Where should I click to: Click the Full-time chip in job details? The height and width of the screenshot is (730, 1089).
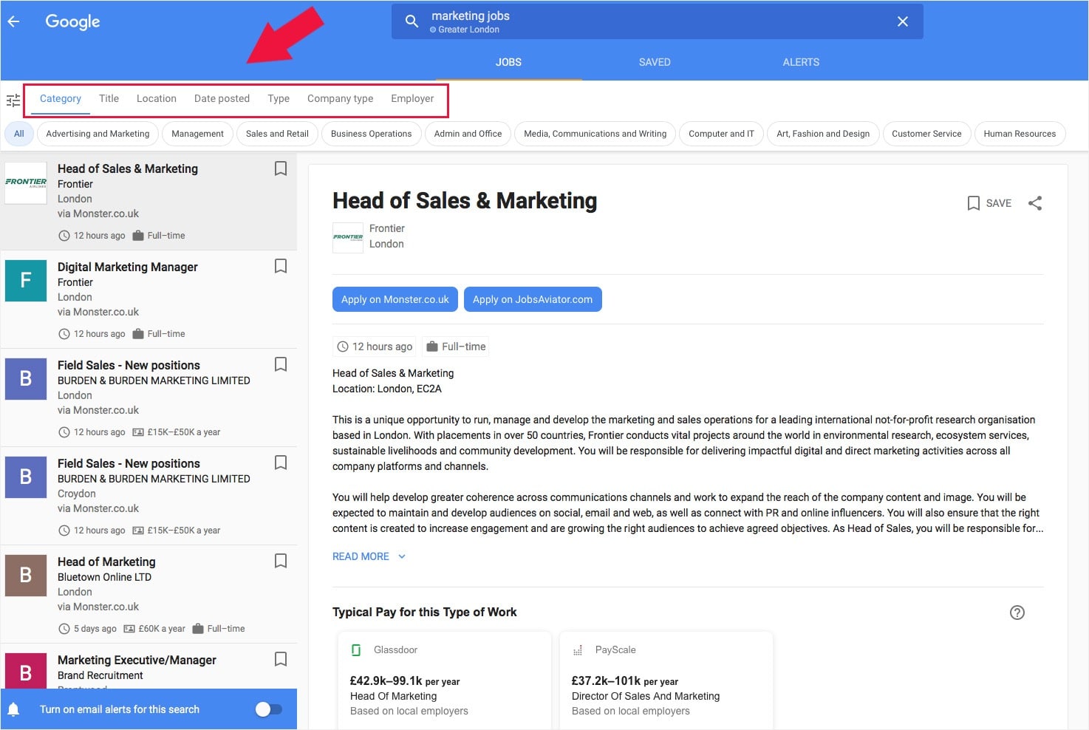(x=456, y=347)
